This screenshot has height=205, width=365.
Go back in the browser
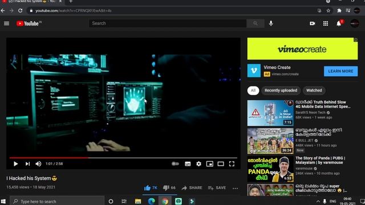3,11
